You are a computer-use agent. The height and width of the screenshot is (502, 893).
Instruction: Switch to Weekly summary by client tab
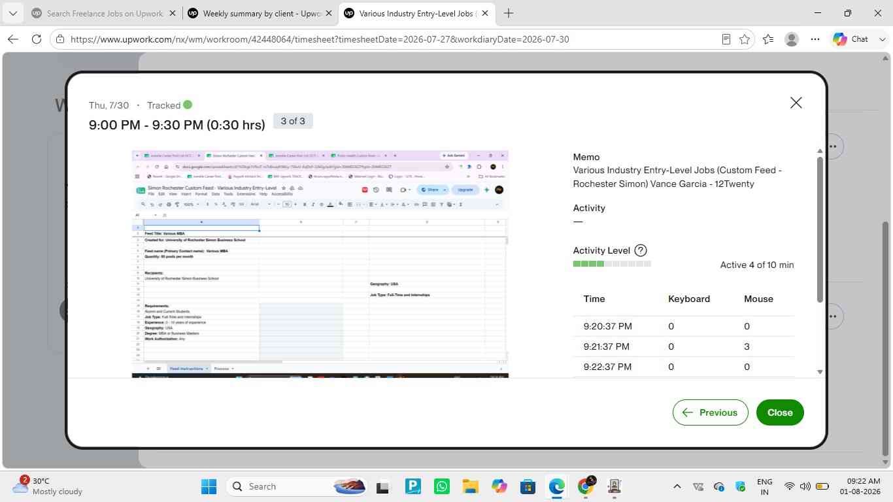pyautogui.click(x=260, y=13)
